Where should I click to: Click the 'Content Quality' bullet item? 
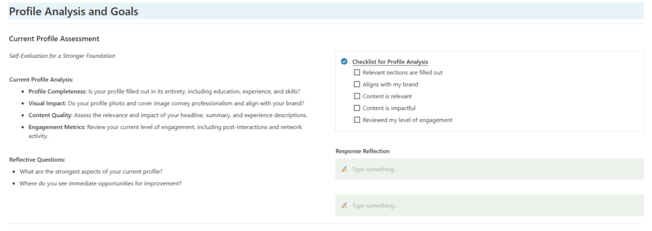[x=167, y=115]
